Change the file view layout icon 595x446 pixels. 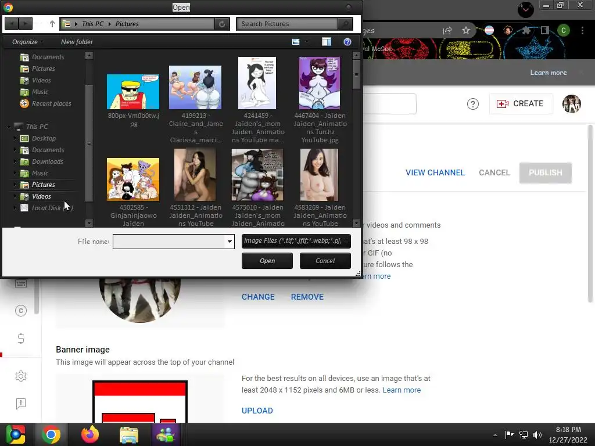pos(296,42)
